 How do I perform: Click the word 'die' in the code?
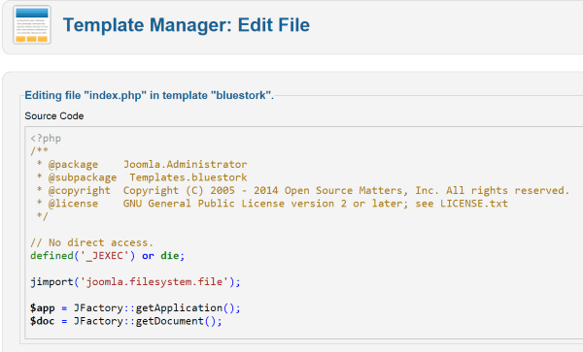169,256
